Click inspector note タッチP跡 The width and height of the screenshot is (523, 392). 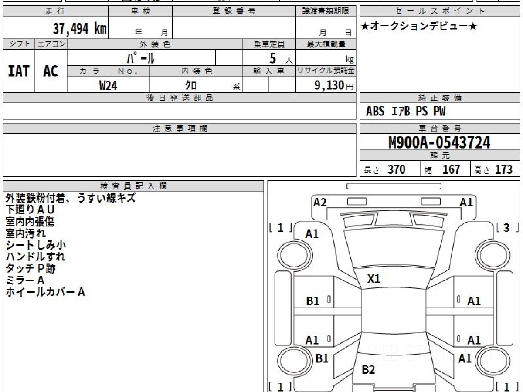tap(31, 269)
